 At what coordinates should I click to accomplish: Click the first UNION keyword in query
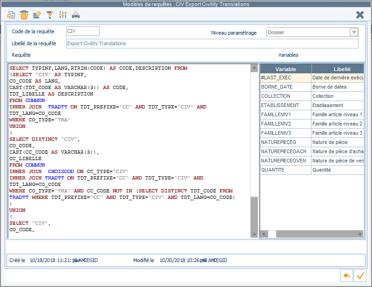point(17,126)
